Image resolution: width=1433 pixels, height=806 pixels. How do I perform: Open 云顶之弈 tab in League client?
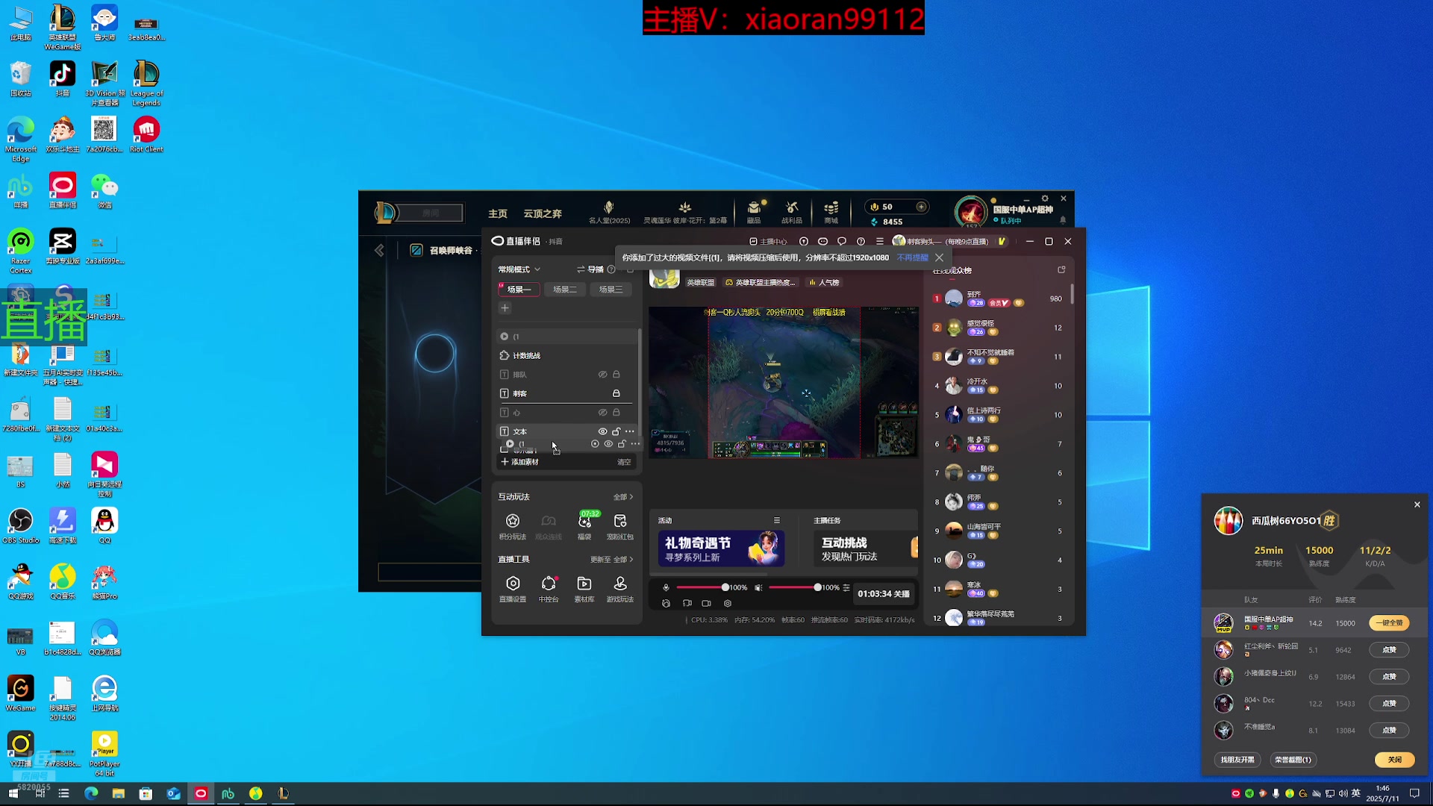pyautogui.click(x=543, y=214)
